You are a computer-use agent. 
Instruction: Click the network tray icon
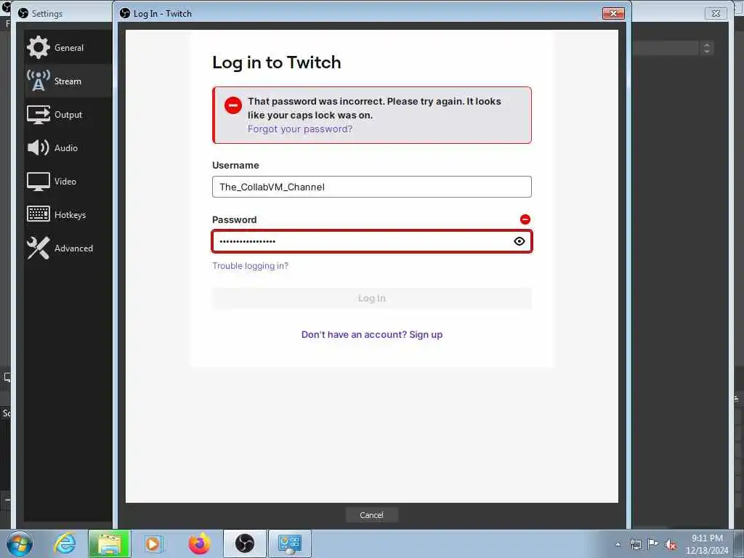(x=636, y=544)
